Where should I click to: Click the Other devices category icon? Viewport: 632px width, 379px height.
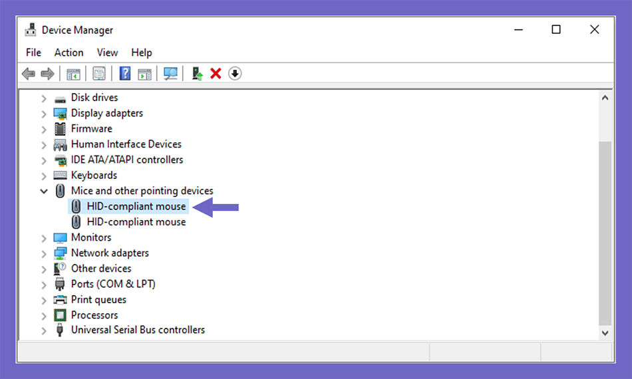tap(60, 269)
